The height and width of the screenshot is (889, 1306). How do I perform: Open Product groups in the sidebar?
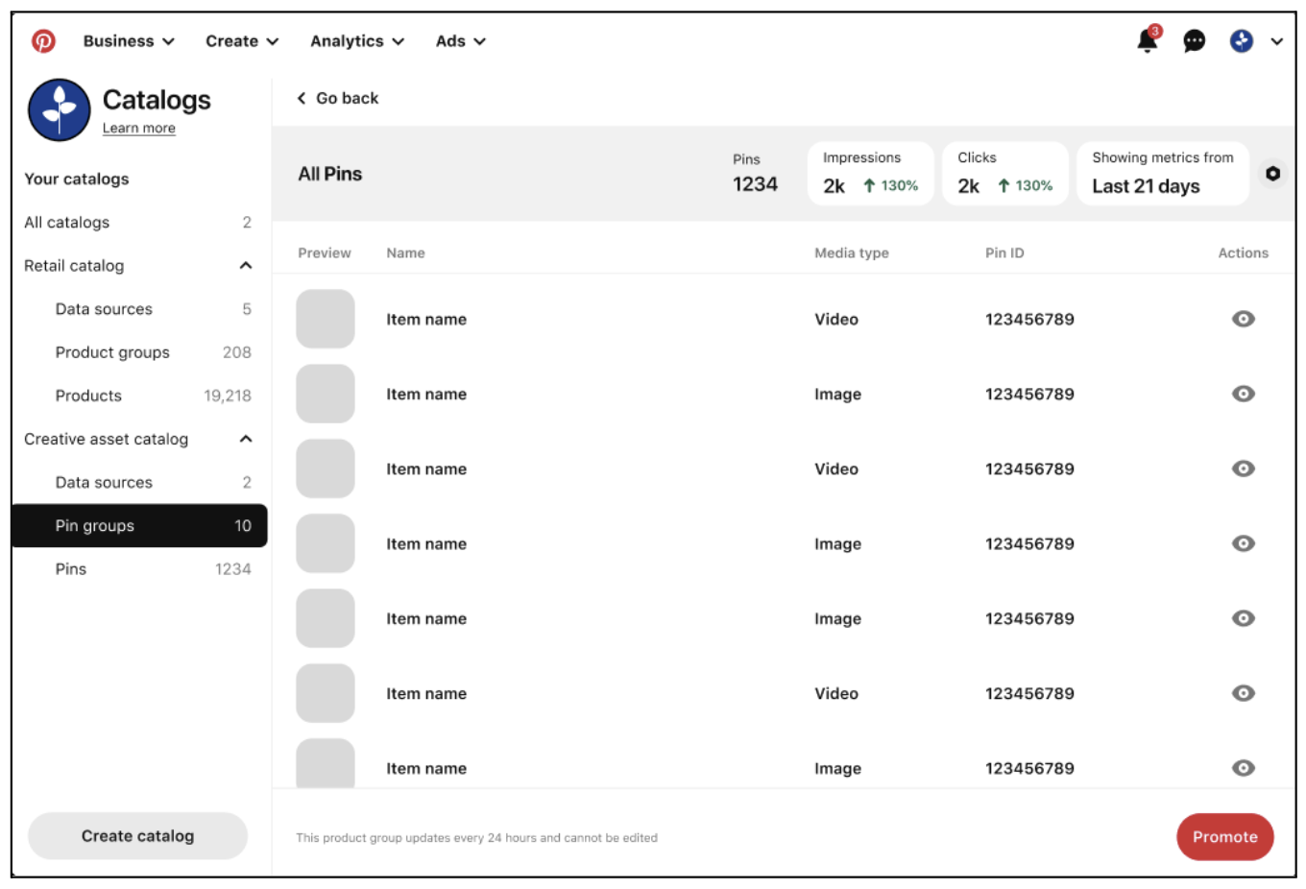point(138,352)
